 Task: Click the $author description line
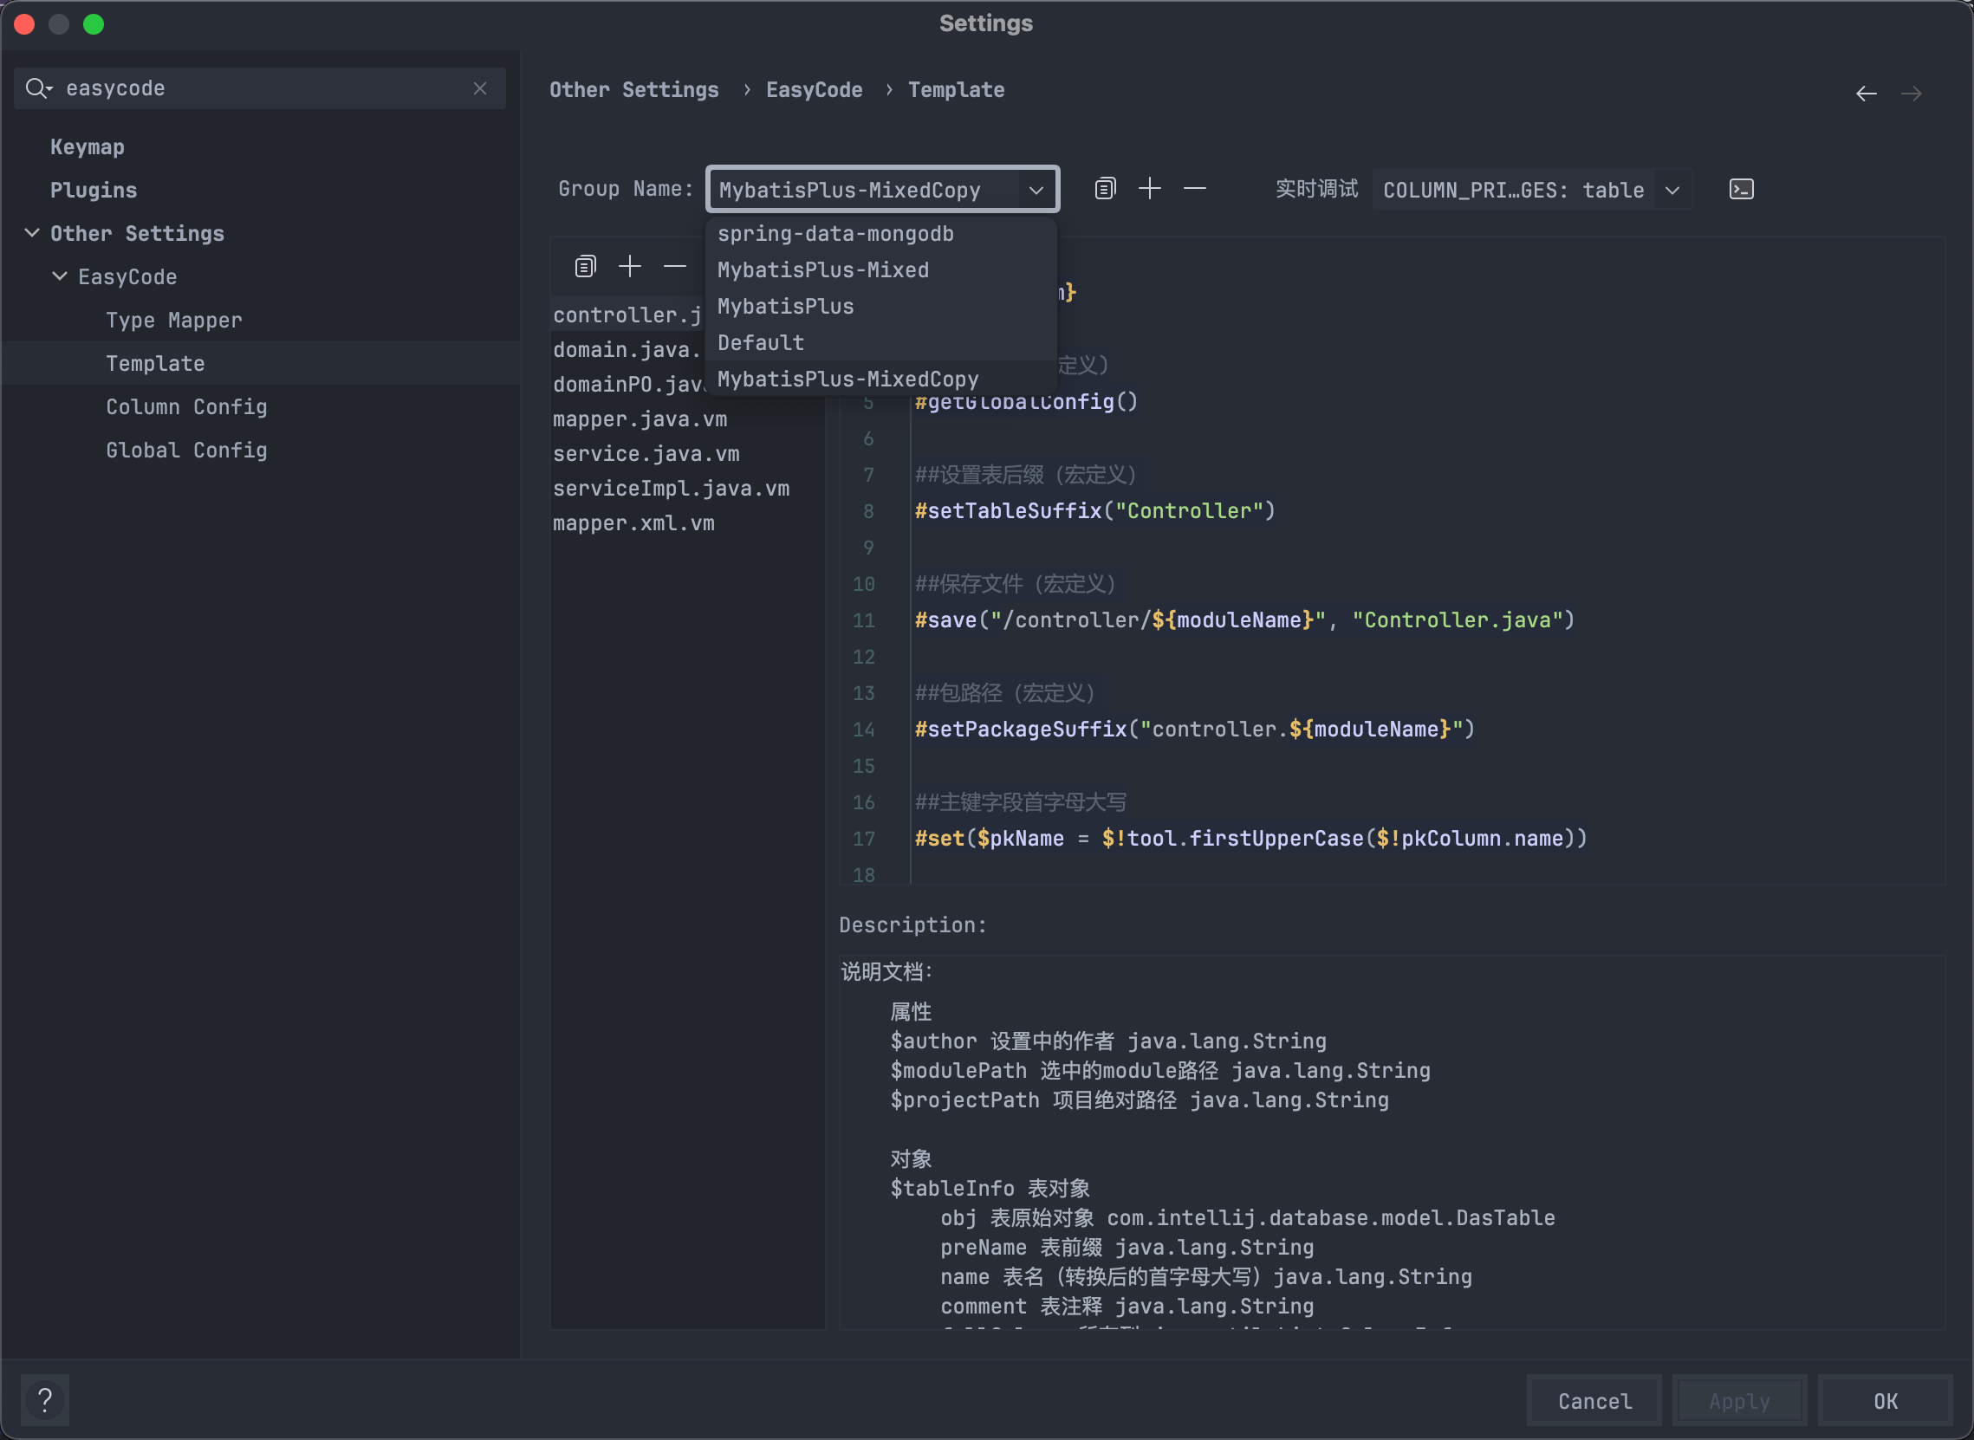click(1108, 1041)
